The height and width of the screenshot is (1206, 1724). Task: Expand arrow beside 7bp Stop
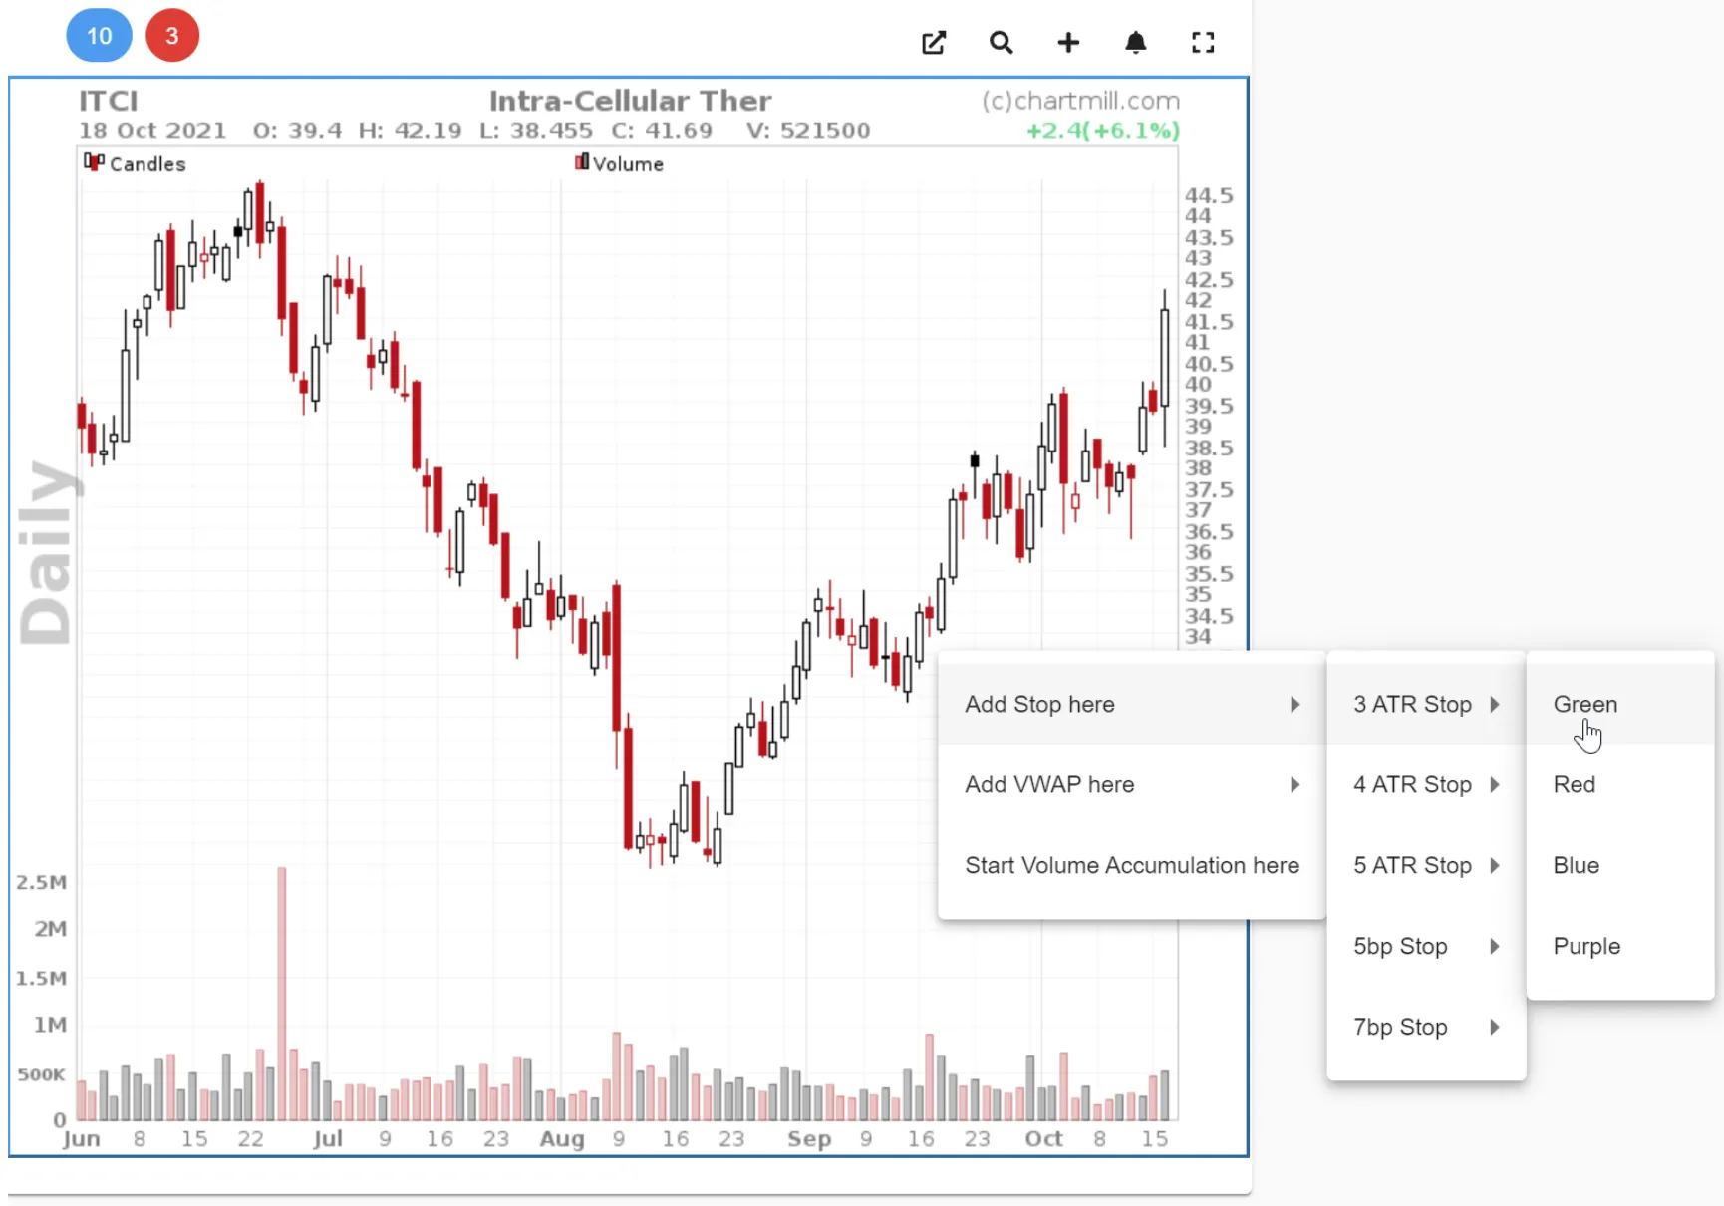[1495, 1027]
